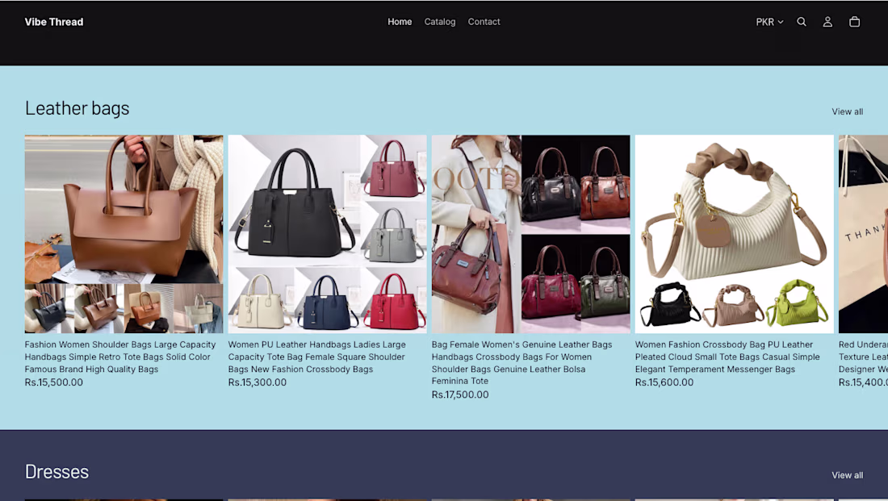This screenshot has height=501, width=888.
Task: Click View all for Dresses
Action: click(847, 475)
